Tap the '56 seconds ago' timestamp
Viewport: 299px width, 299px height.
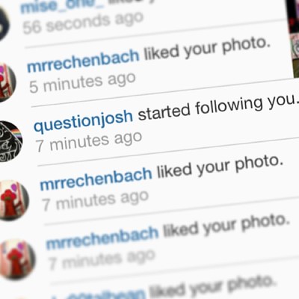click(84, 23)
